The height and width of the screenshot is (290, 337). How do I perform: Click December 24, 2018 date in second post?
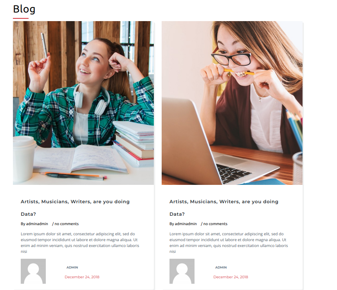[x=231, y=277]
